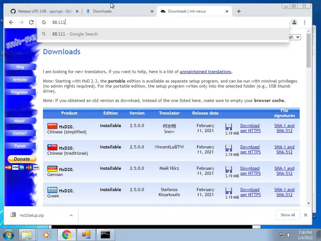The image size is (321, 241).
Task: Click the Google icon in the address bar
Action: click(x=44, y=22)
